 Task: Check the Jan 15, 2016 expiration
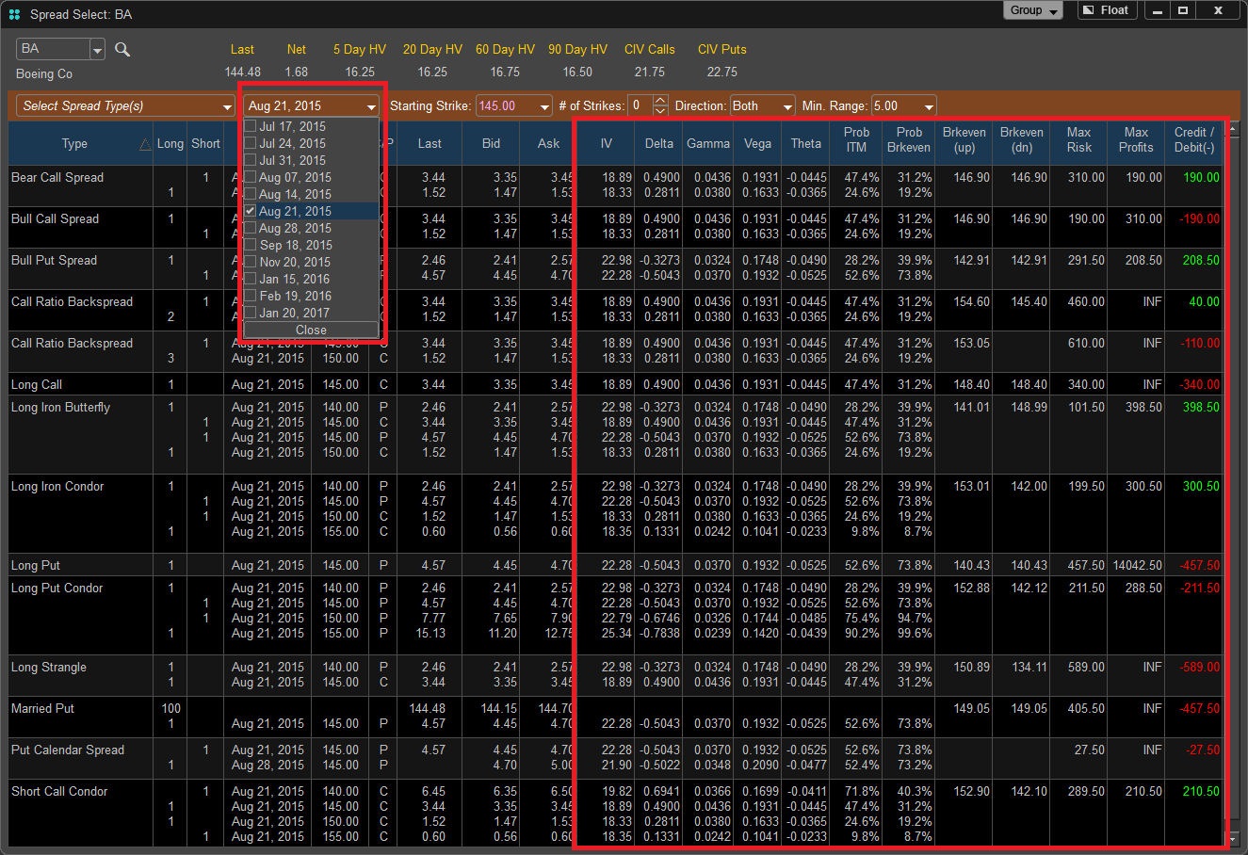point(251,279)
